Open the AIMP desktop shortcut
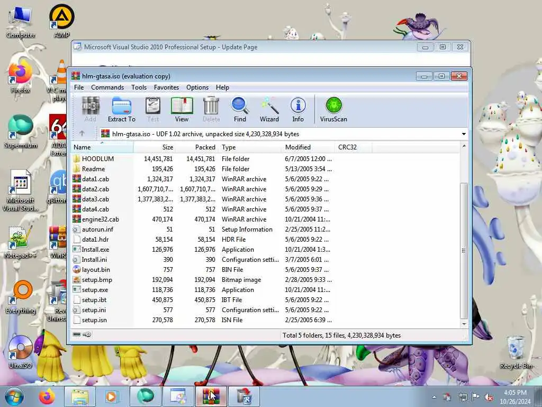 coord(61,21)
